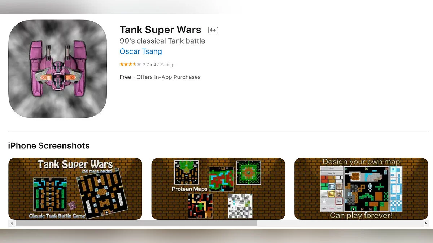Open the Oscar Tsang developer page
Image resolution: width=433 pixels, height=243 pixels.
point(141,51)
